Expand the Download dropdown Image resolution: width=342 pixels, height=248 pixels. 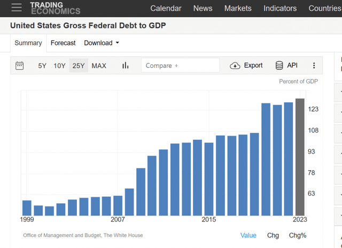click(102, 43)
